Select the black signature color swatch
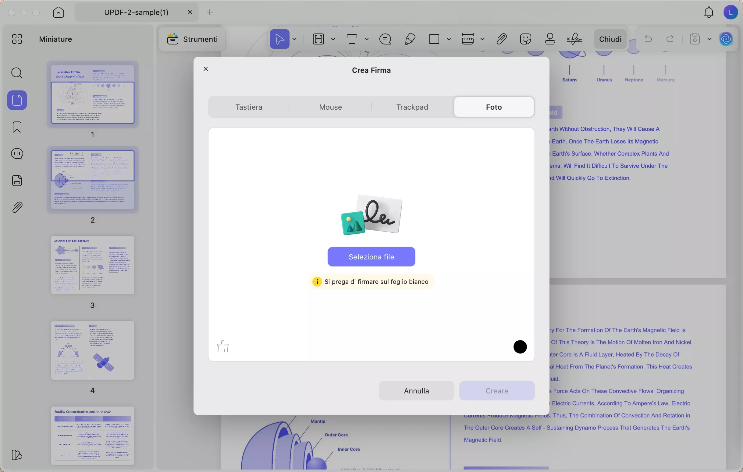Viewport: 743px width, 472px height. click(x=520, y=347)
